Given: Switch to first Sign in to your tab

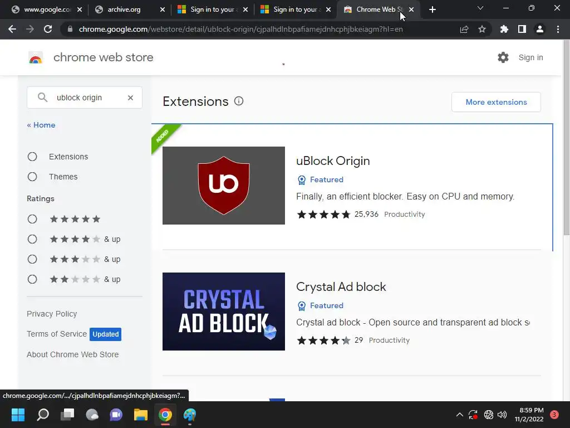Looking at the screenshot, I should (x=213, y=9).
